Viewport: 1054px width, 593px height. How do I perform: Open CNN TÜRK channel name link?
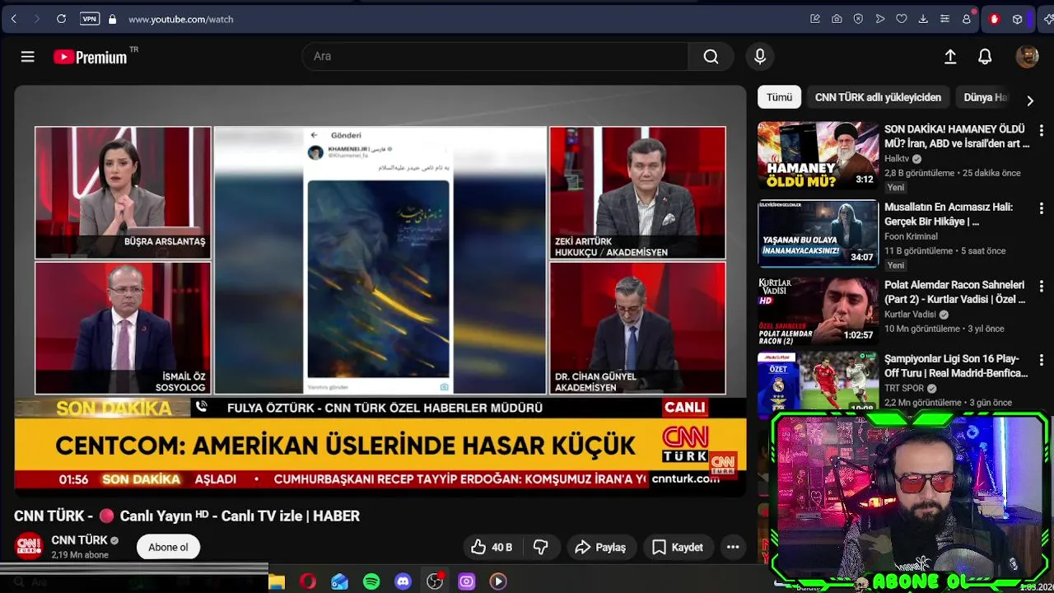pyautogui.click(x=80, y=540)
